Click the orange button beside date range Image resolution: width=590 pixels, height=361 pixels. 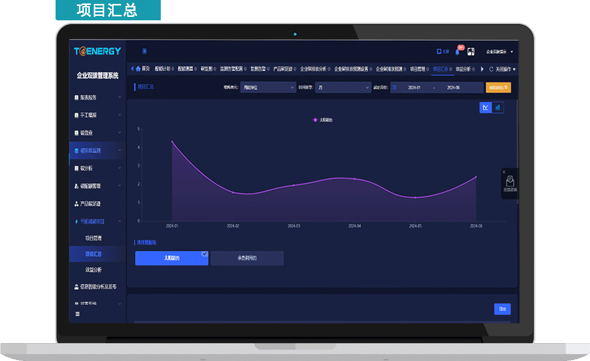tap(498, 88)
